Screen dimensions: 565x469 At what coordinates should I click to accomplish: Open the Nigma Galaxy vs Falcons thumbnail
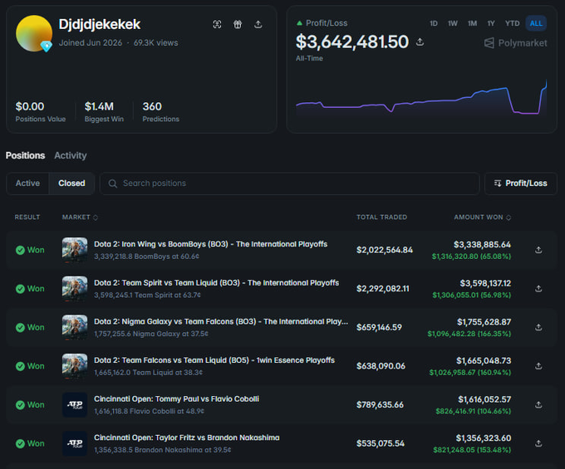[75, 327]
